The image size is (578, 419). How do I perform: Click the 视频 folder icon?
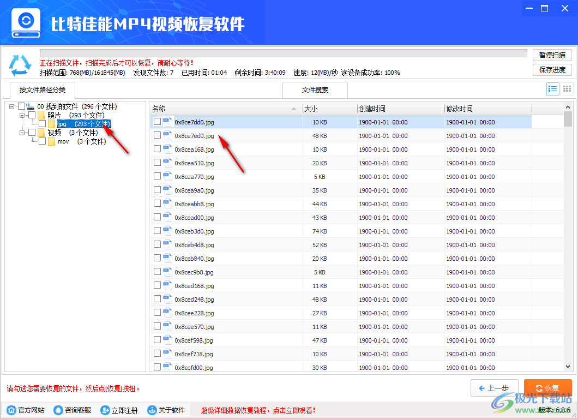[41, 133]
